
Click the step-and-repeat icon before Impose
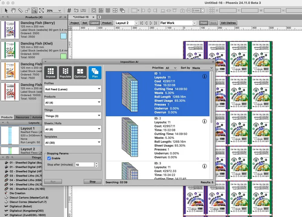click(94, 10)
